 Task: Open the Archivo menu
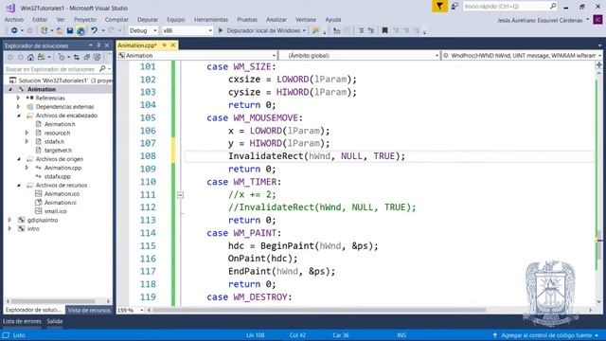pyautogui.click(x=14, y=19)
